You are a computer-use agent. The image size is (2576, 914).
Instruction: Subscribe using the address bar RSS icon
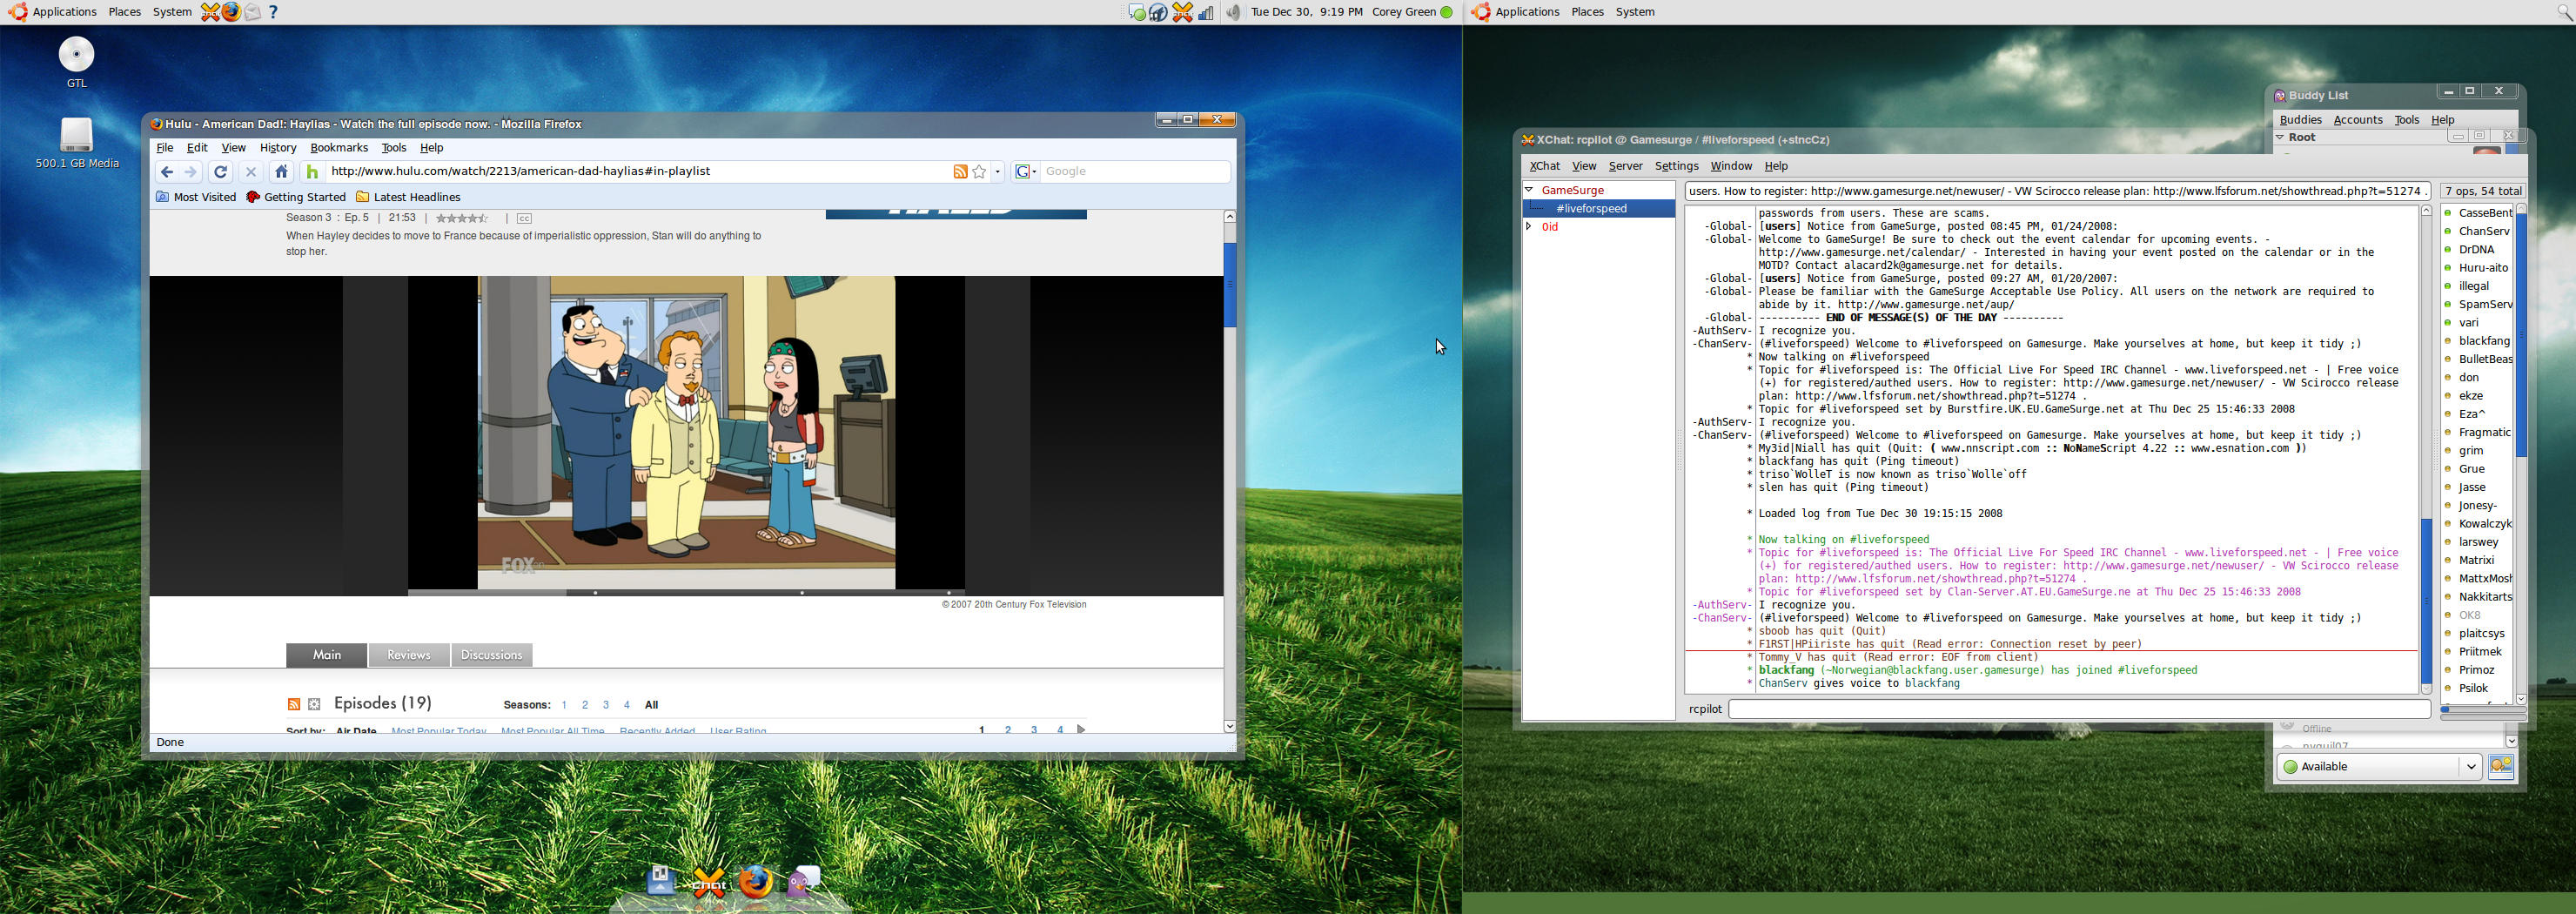(959, 172)
